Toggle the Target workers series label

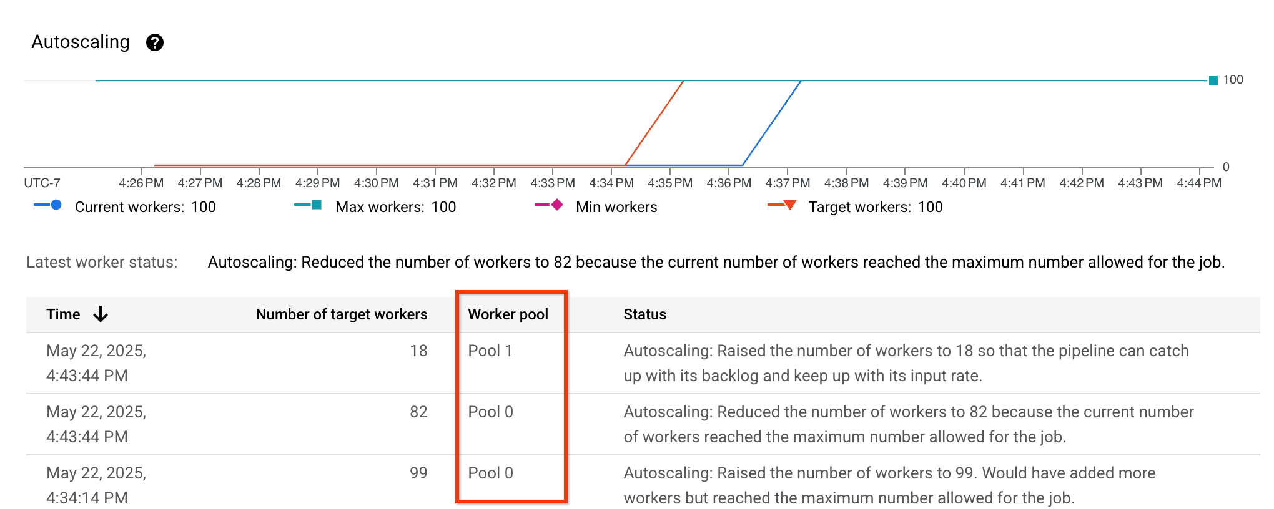pos(875,207)
